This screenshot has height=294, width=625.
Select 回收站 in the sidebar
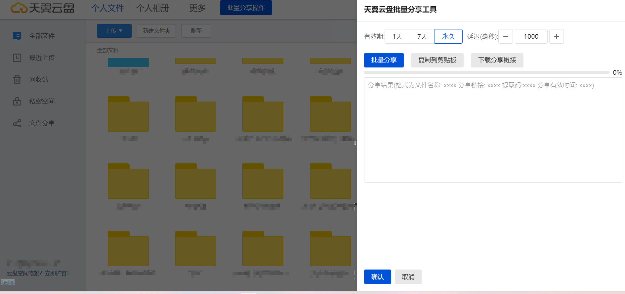click(x=39, y=79)
